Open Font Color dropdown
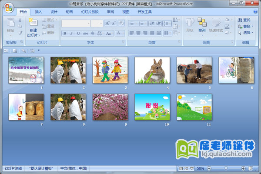This screenshot has width=261, height=174. [120, 33]
